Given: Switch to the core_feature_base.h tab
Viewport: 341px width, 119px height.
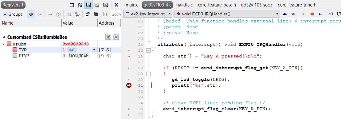Looking at the screenshot, I should 217,5.
